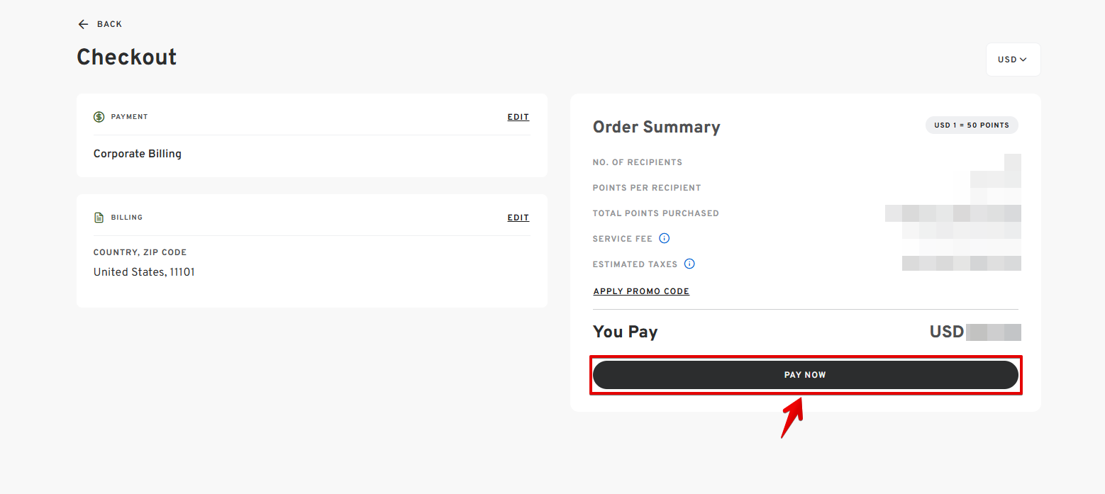Click the Checkout page heading
The width and height of the screenshot is (1105, 494).
(x=127, y=57)
